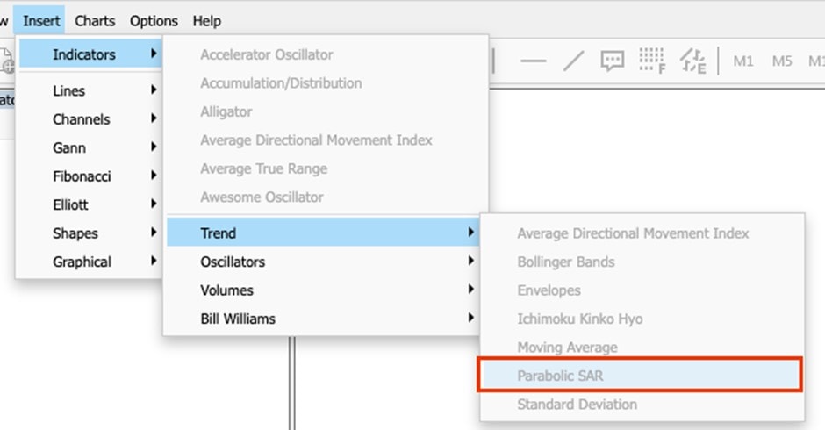Expand the Lines submenu
This screenshot has width=825, height=430.
coord(69,90)
